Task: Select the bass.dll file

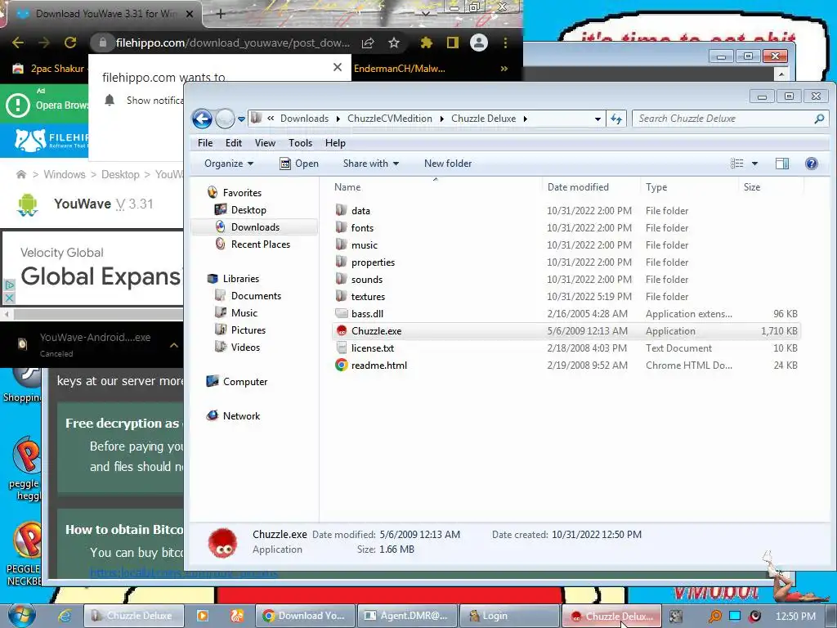Action: point(367,313)
